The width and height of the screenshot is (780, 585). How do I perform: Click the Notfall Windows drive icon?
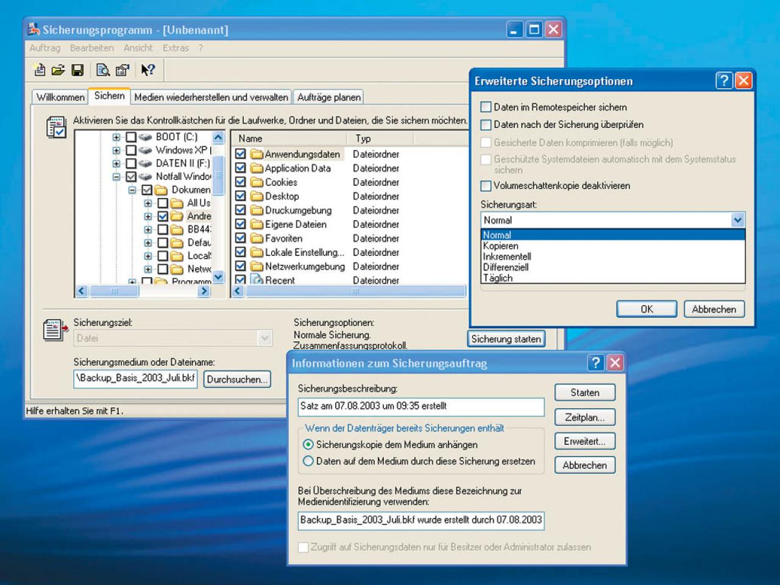[145, 177]
